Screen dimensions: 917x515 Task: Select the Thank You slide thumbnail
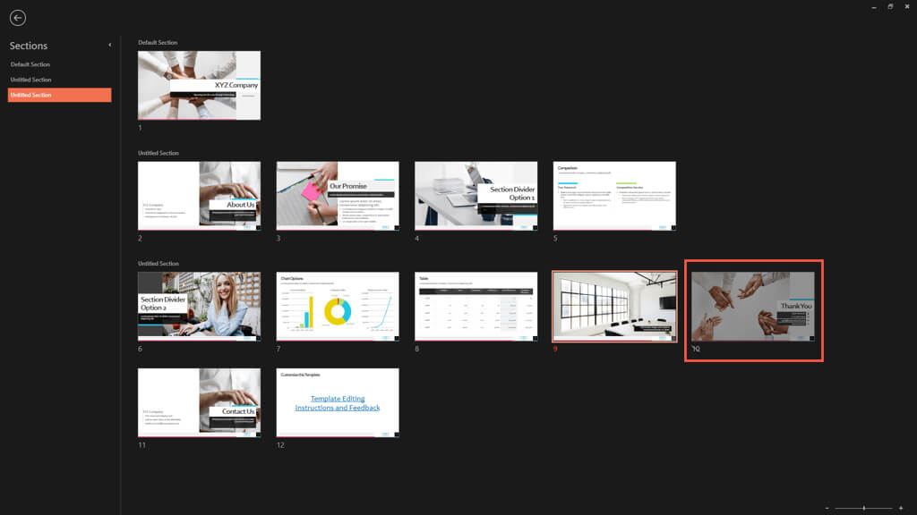[753, 307]
